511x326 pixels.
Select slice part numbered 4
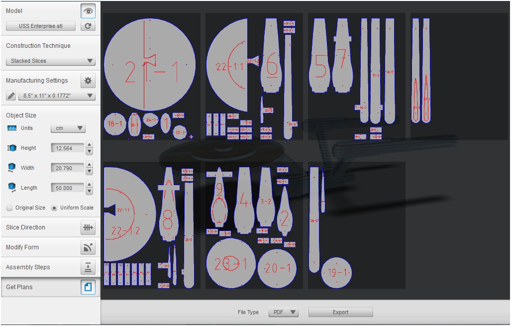pos(244,201)
